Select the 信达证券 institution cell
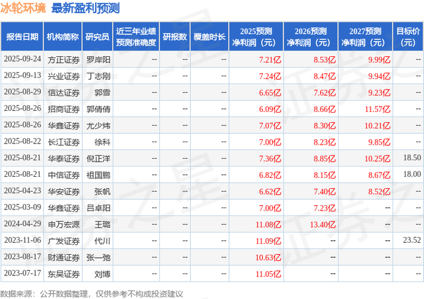This screenshot has width=424, height=299. point(64,93)
